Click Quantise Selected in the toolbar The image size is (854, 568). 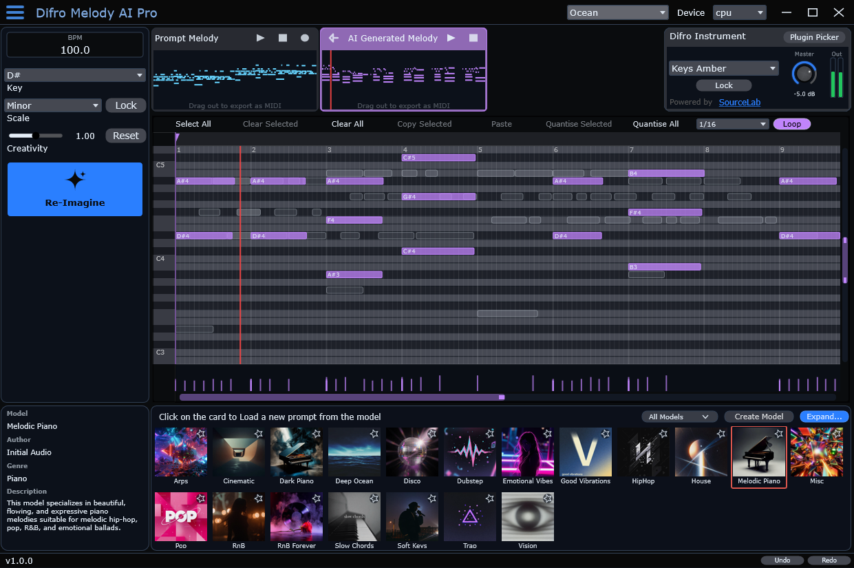point(579,124)
